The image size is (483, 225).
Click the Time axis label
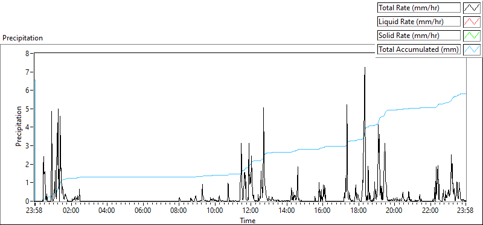pos(248,220)
